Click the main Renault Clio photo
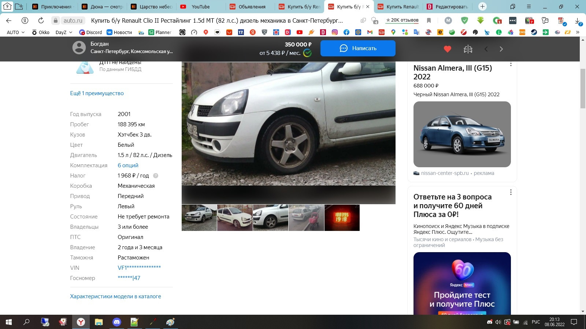The width and height of the screenshot is (586, 329). click(289, 124)
